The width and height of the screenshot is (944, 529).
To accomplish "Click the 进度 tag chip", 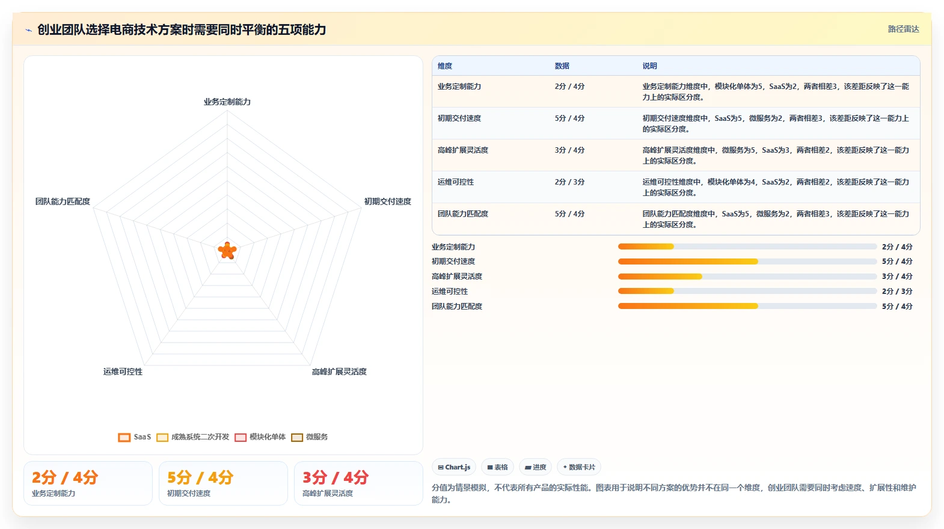I will click(535, 467).
